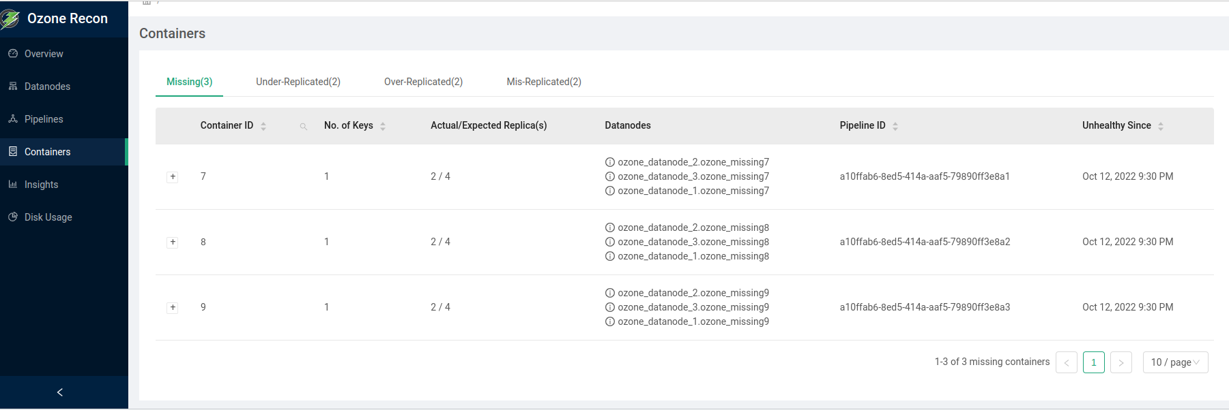Toggle sort order on Container ID column
The image size is (1229, 410).
click(x=263, y=126)
